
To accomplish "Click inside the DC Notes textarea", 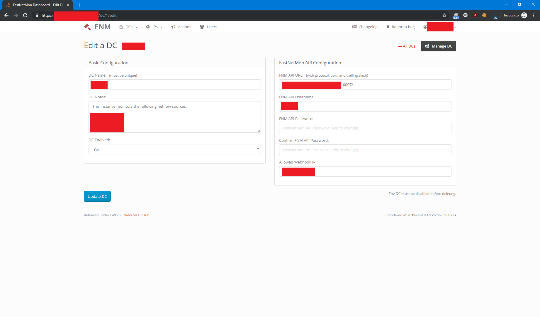I will tap(175, 117).
